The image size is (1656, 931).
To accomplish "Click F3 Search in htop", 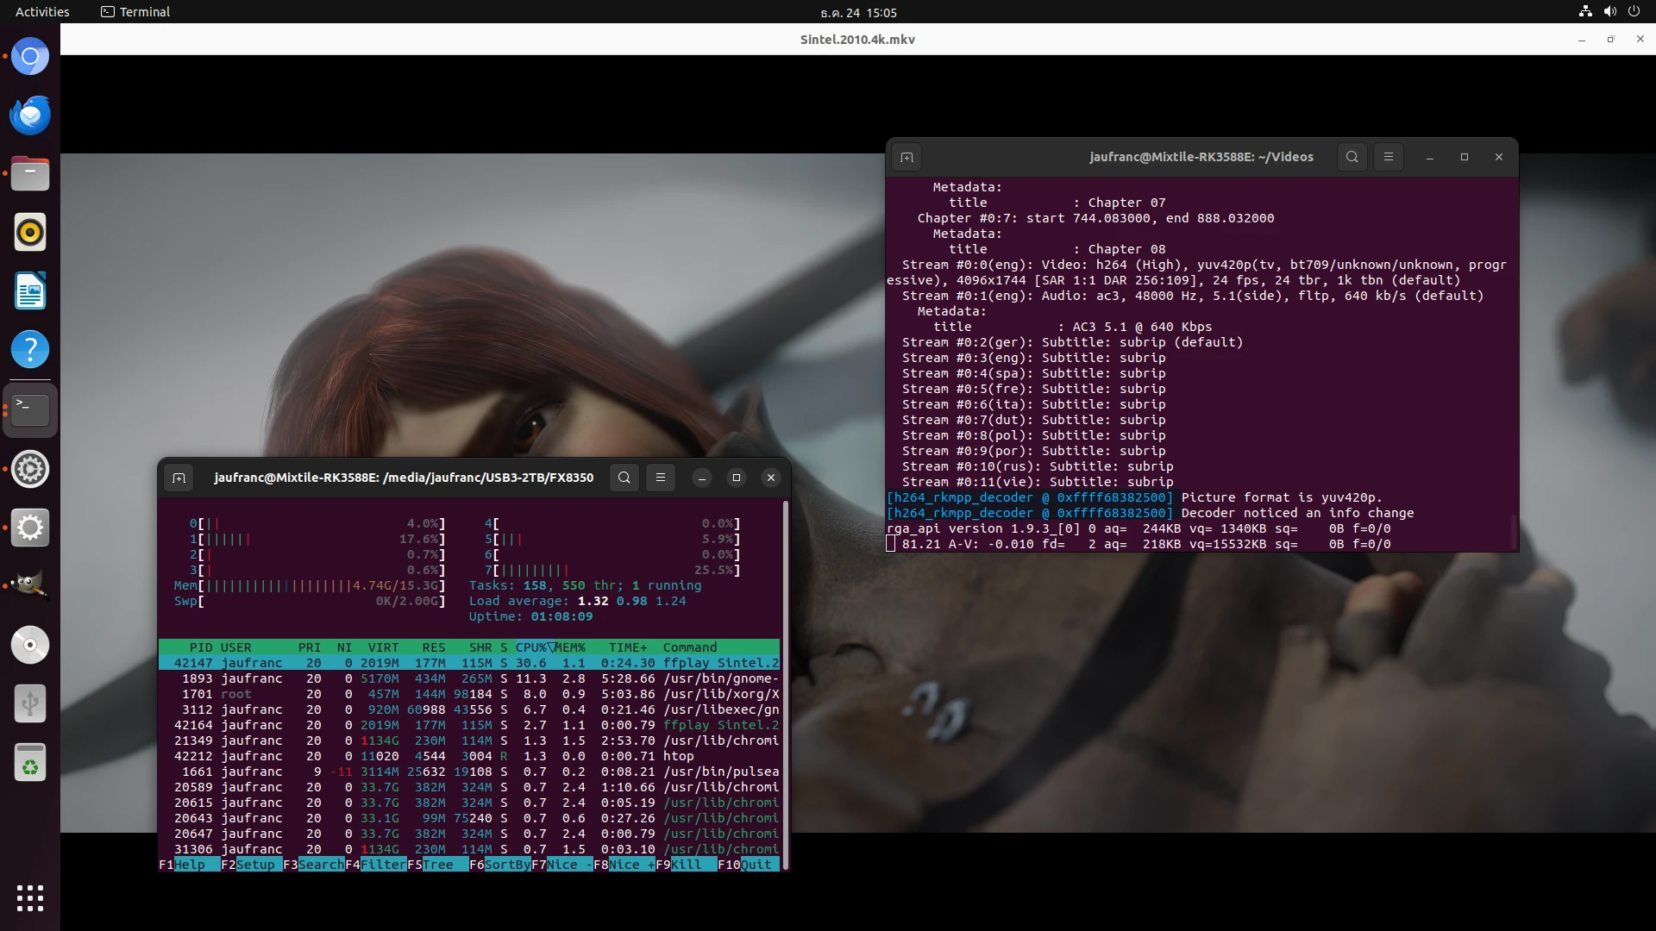I will [313, 865].
